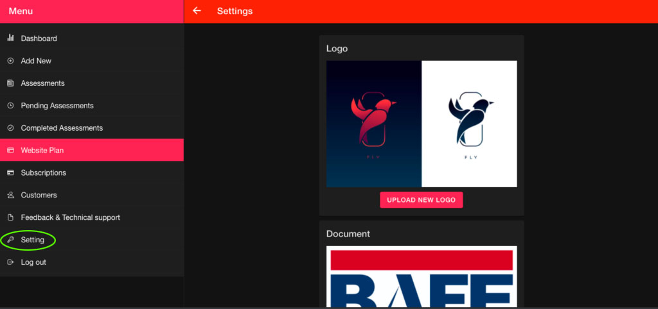
Task: Open Subscriptions in the menu
Action: pos(92,173)
